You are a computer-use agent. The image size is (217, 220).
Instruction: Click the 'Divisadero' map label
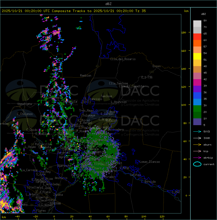tap(116, 130)
